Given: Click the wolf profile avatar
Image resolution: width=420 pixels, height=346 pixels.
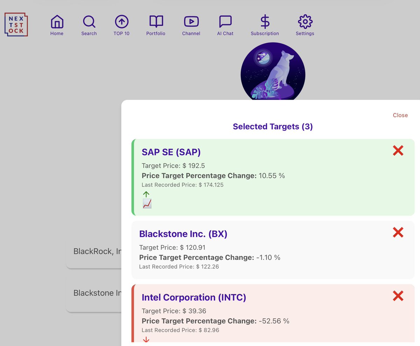Looking at the screenshot, I should pyautogui.click(x=273, y=72).
